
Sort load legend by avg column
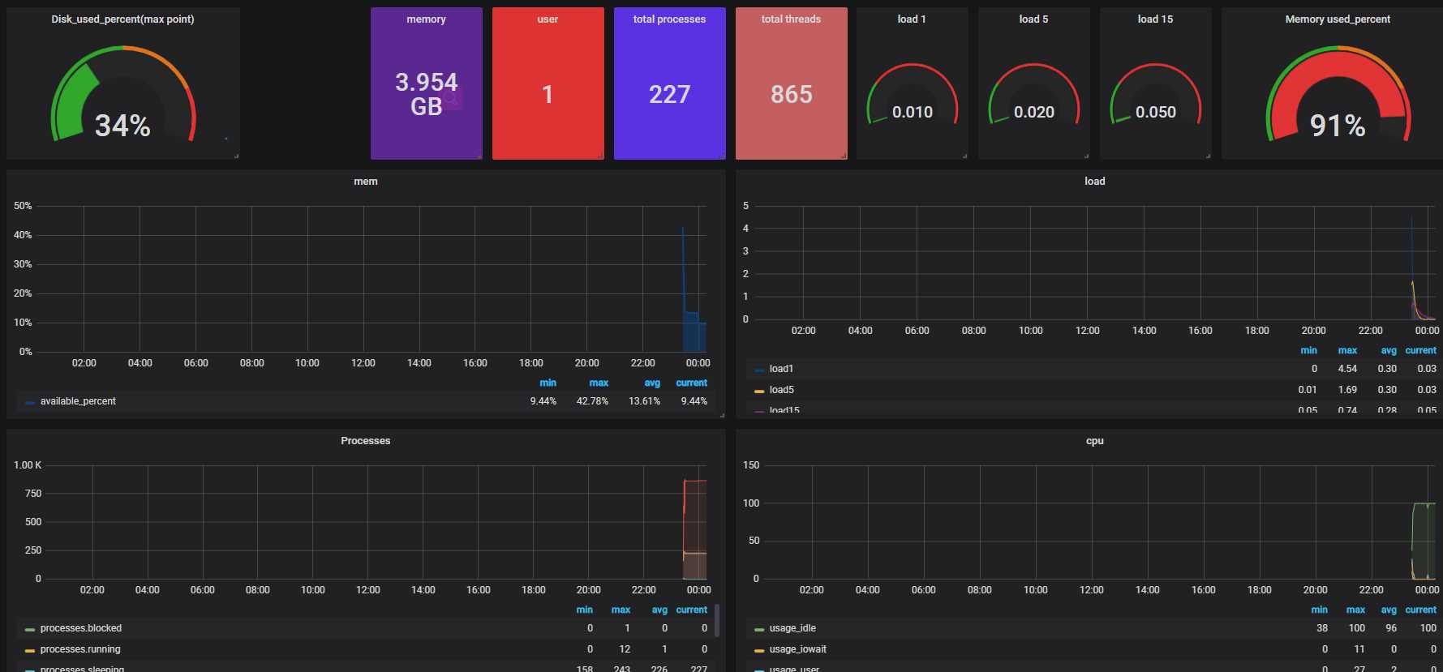(1389, 350)
